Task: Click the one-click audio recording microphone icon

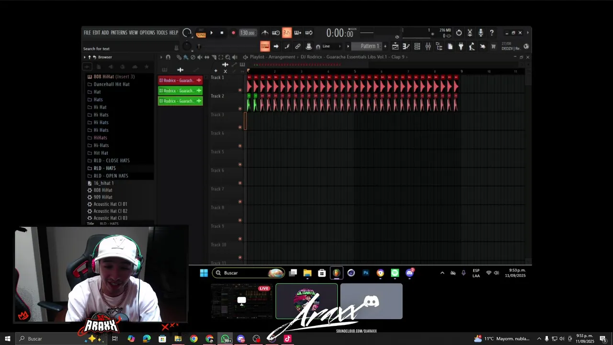Action: click(x=481, y=33)
